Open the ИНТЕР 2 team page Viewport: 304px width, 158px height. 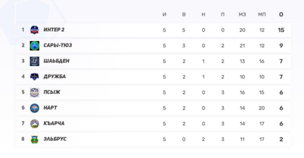click(x=54, y=30)
